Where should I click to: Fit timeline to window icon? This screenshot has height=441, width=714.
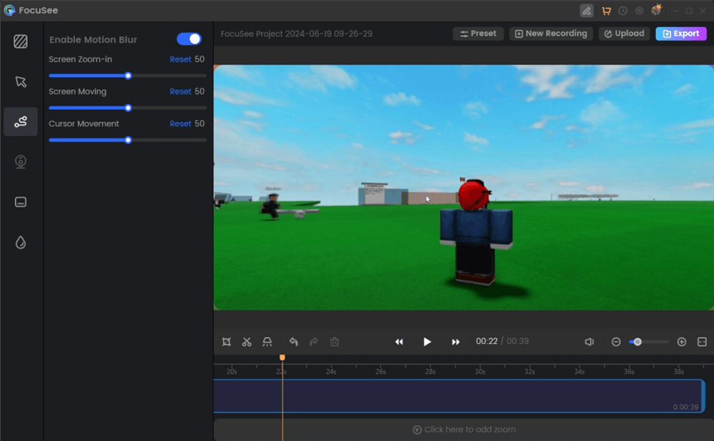pyautogui.click(x=702, y=342)
